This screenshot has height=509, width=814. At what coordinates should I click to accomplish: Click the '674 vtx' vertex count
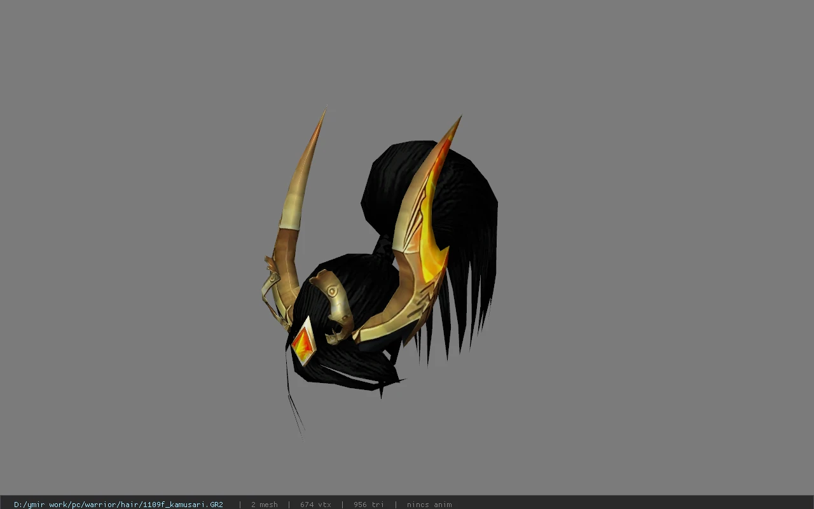315,505
